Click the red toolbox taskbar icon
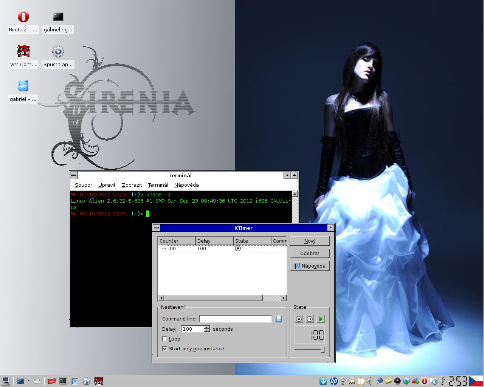 click(x=51, y=381)
